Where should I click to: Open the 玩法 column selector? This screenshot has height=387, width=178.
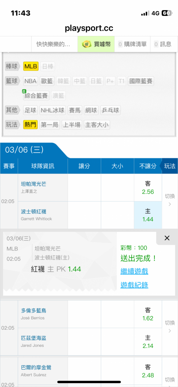point(169,166)
